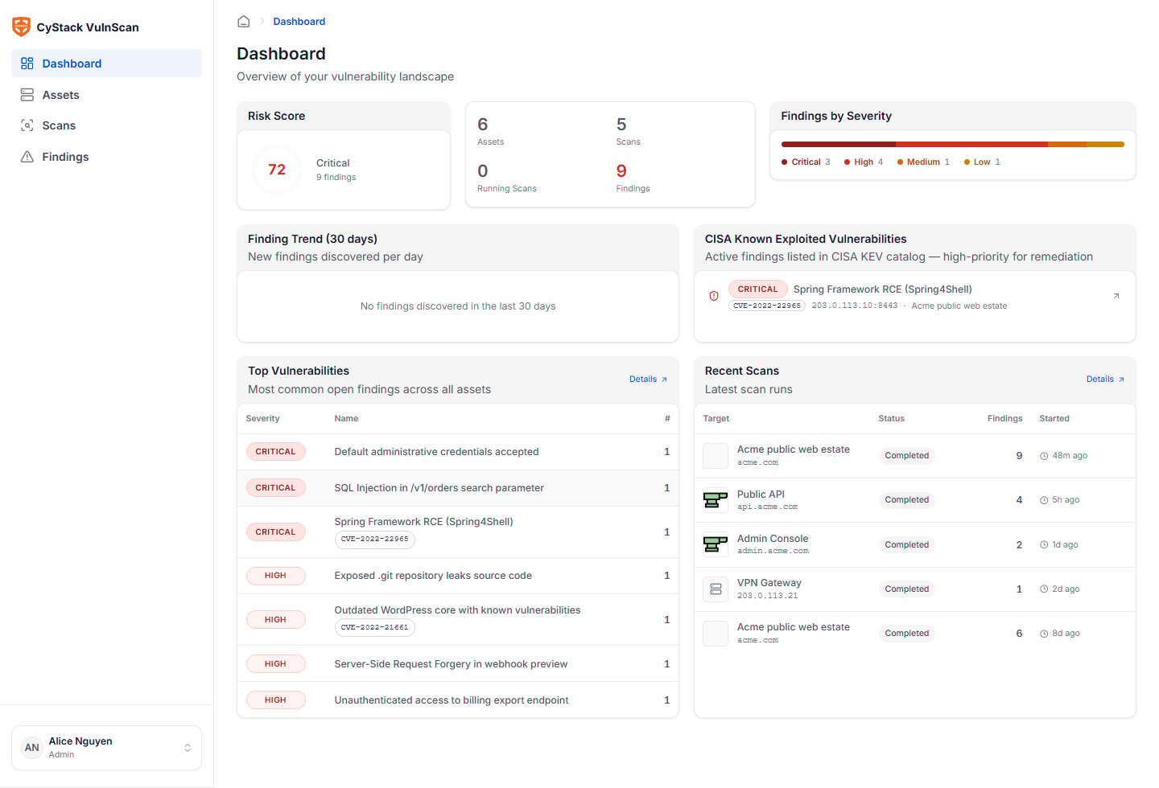Screen dimensions: 1159x788
Task: Click the clock icon beside 1d ago
Action: 1044,545
